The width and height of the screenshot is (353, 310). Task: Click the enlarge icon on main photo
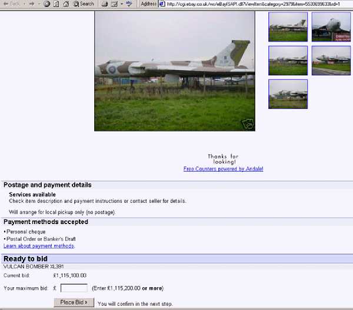[x=247, y=124]
